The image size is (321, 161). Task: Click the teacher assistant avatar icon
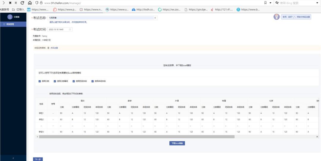pos(276,17)
